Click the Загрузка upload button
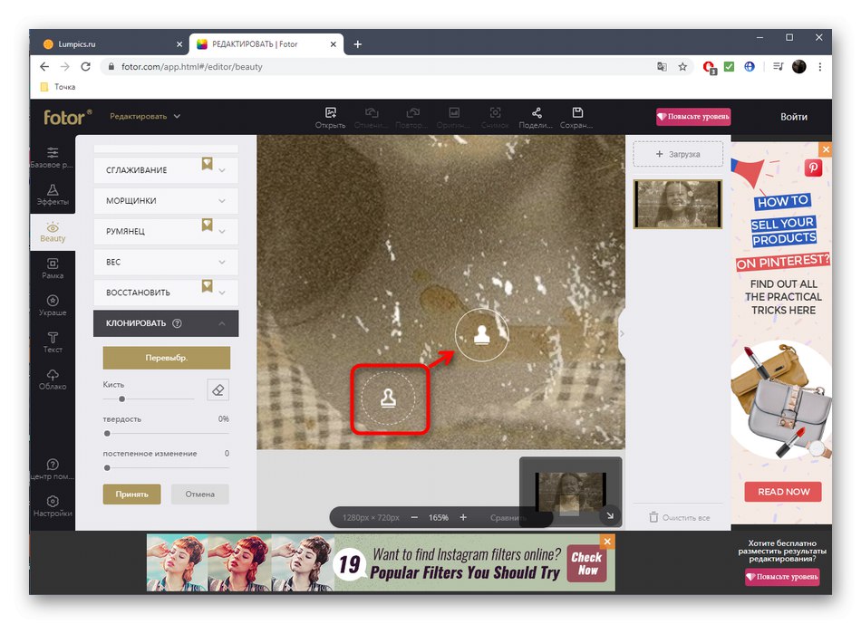 (x=678, y=154)
